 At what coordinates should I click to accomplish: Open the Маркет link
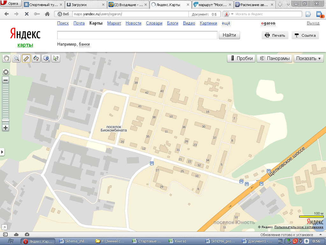114,23
